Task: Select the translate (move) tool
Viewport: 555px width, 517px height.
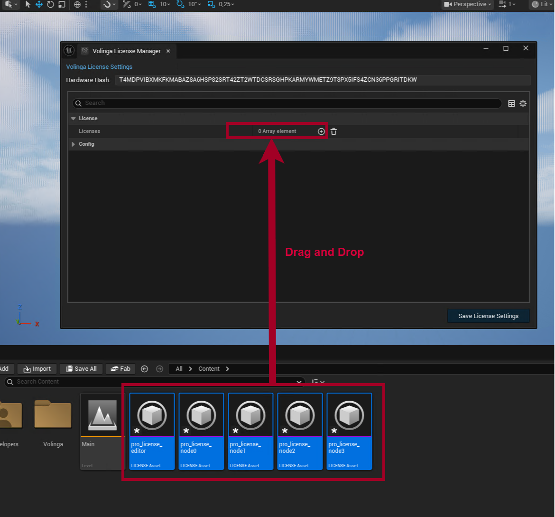Action: click(39, 4)
